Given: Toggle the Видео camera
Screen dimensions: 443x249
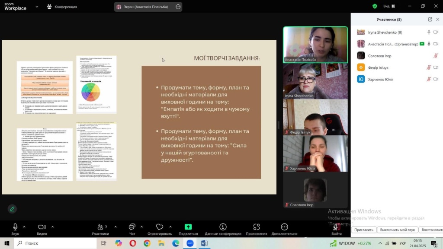Looking at the screenshot, I should [x=42, y=229].
